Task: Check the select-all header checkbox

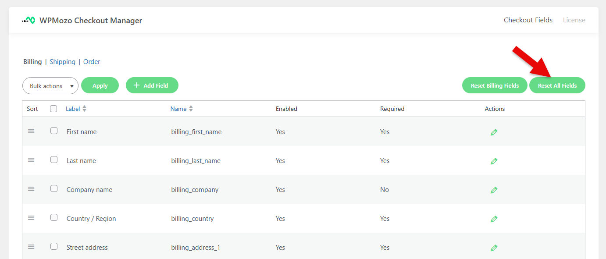Action: 53,109
